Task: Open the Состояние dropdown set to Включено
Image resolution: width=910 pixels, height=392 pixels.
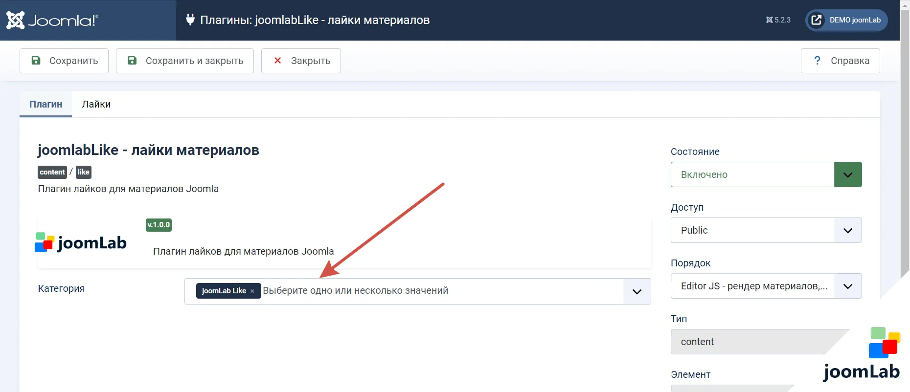Action: 766,174
